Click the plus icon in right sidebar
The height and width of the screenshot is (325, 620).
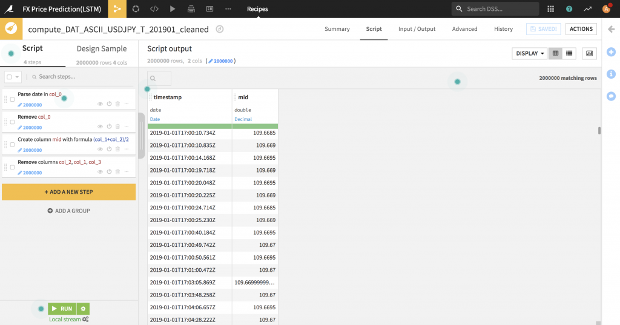(x=612, y=52)
